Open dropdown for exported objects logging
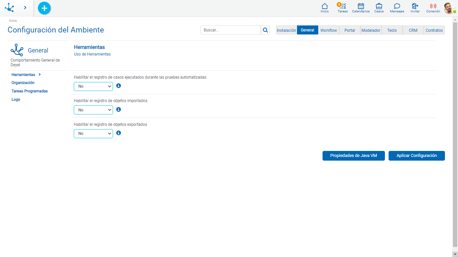Image resolution: width=458 pixels, height=257 pixels. (93, 134)
